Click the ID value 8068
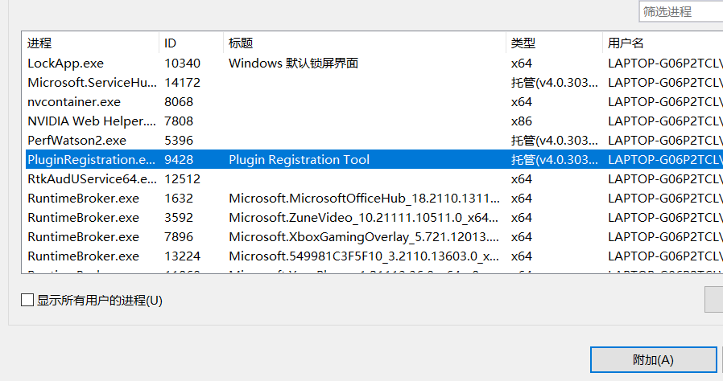This screenshot has width=723, height=381. click(x=179, y=102)
